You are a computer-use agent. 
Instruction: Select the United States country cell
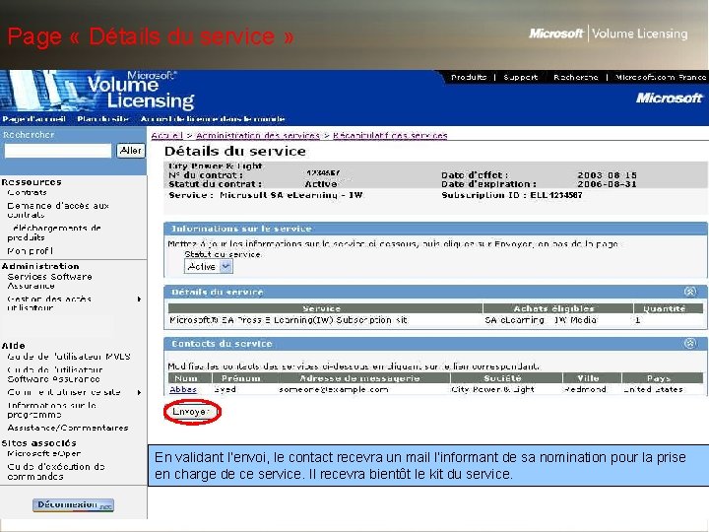(653, 389)
